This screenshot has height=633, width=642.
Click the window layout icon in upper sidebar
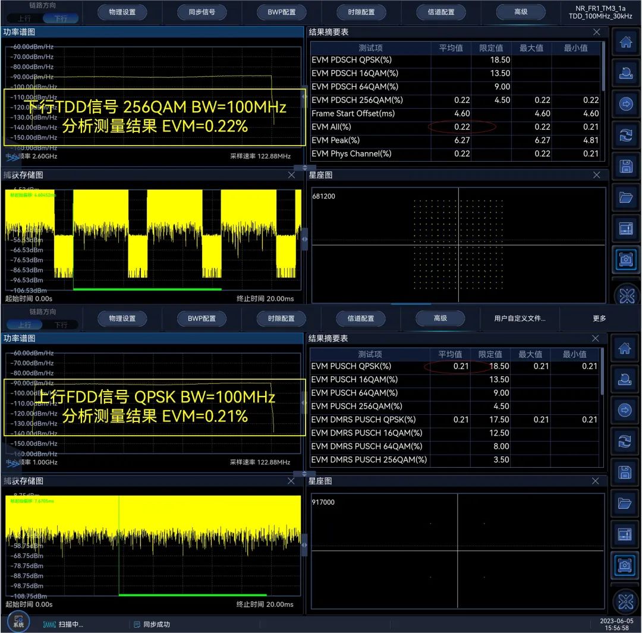pos(625,228)
